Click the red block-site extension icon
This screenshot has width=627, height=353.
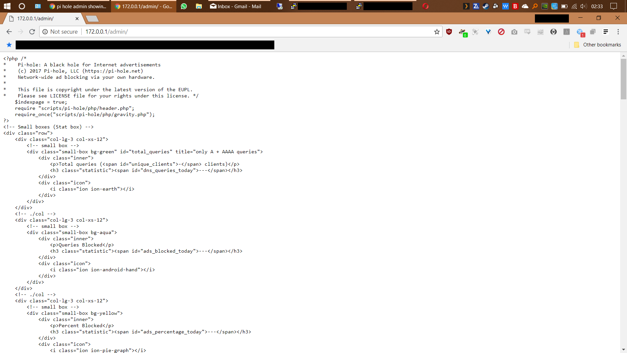502,32
